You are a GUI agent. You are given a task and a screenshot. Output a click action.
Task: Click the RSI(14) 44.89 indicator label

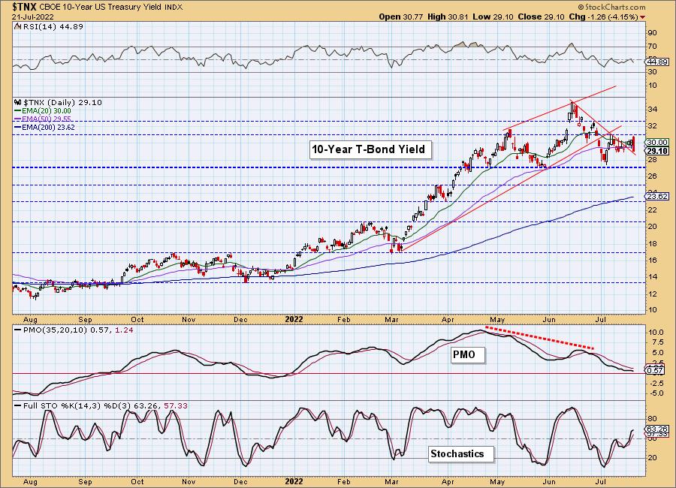[53, 26]
